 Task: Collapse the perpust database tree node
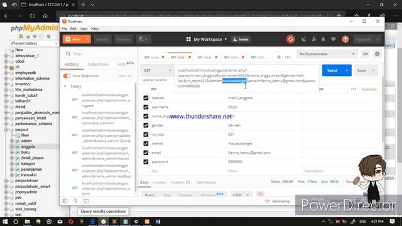click(x=6, y=130)
